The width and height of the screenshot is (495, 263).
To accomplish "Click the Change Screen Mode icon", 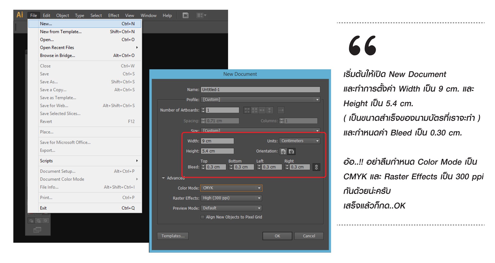I will click(37, 230).
